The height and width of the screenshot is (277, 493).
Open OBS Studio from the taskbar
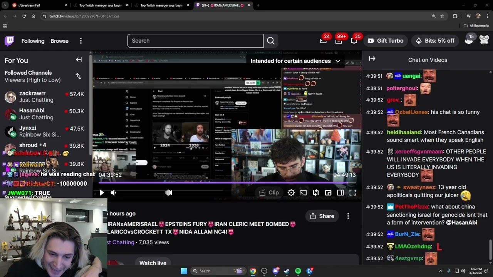click(x=264, y=271)
